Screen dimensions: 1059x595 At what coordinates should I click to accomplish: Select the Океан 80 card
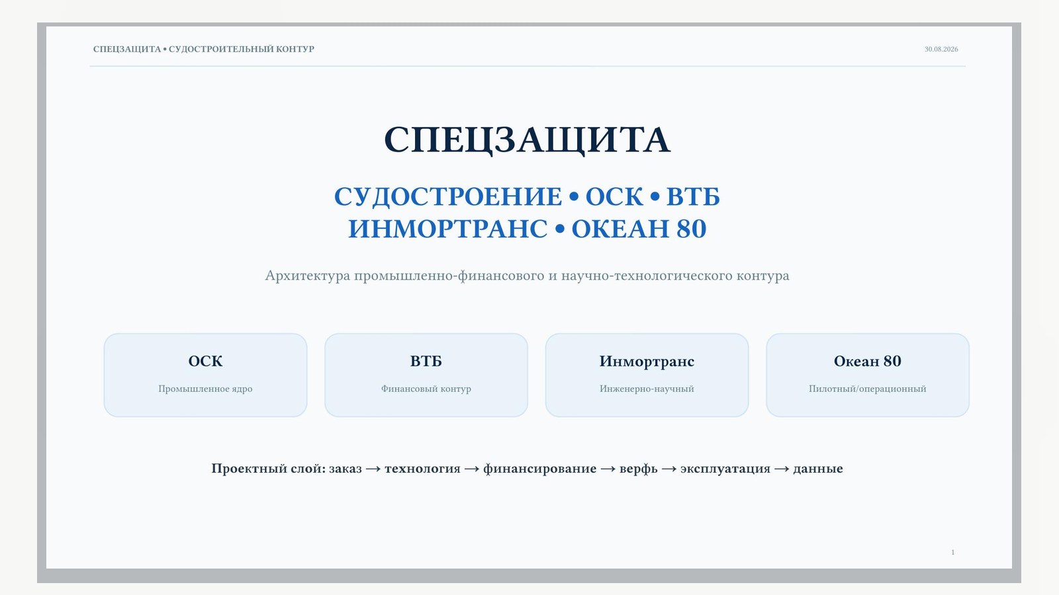(x=868, y=375)
